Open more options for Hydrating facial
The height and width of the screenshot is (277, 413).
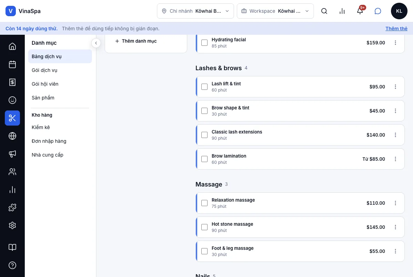395,43
